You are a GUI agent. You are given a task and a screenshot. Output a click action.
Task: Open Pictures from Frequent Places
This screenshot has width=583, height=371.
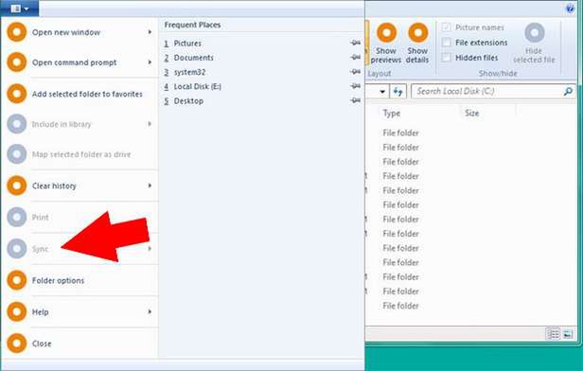pyautogui.click(x=187, y=44)
